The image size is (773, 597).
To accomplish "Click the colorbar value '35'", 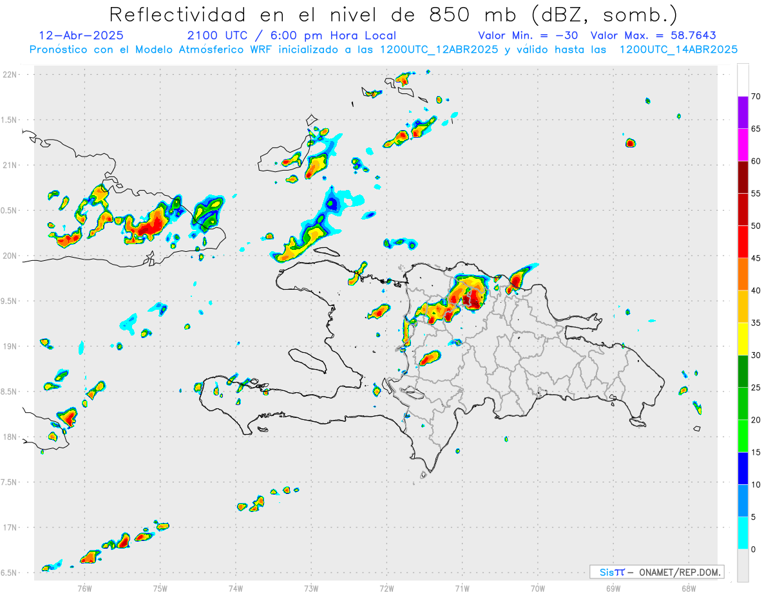I will [756, 323].
